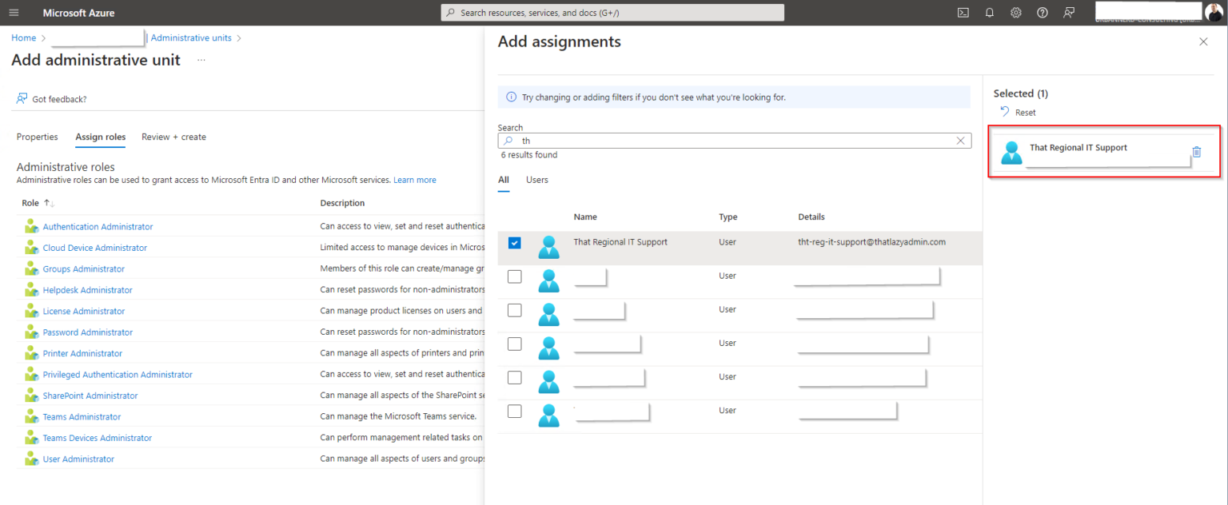Switch to the Review + create tab
Viewport: 1228px width, 505px height.
pyautogui.click(x=173, y=137)
